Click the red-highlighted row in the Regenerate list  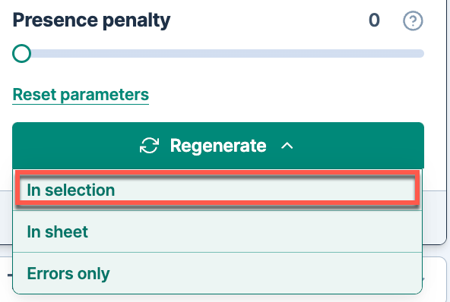pos(217,188)
